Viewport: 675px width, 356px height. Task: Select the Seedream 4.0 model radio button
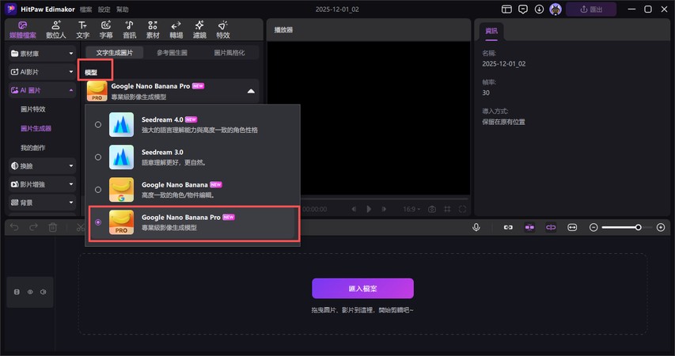coord(98,124)
